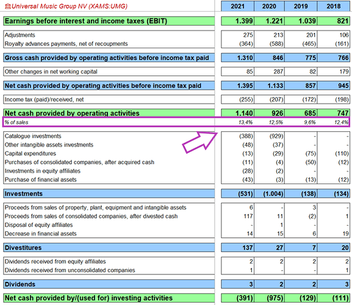
Task: Select EBIT 2018 value 821
Action: (343, 21)
